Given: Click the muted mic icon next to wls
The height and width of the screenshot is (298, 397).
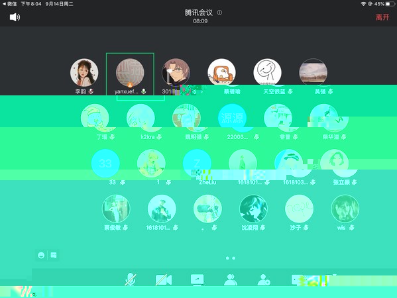Looking at the screenshot, I should pyautogui.click(x=351, y=228).
